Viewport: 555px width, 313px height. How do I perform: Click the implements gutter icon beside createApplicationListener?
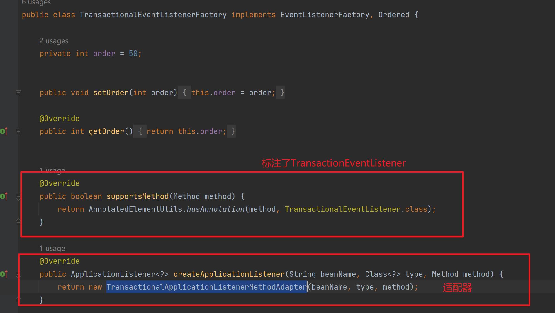click(x=4, y=274)
